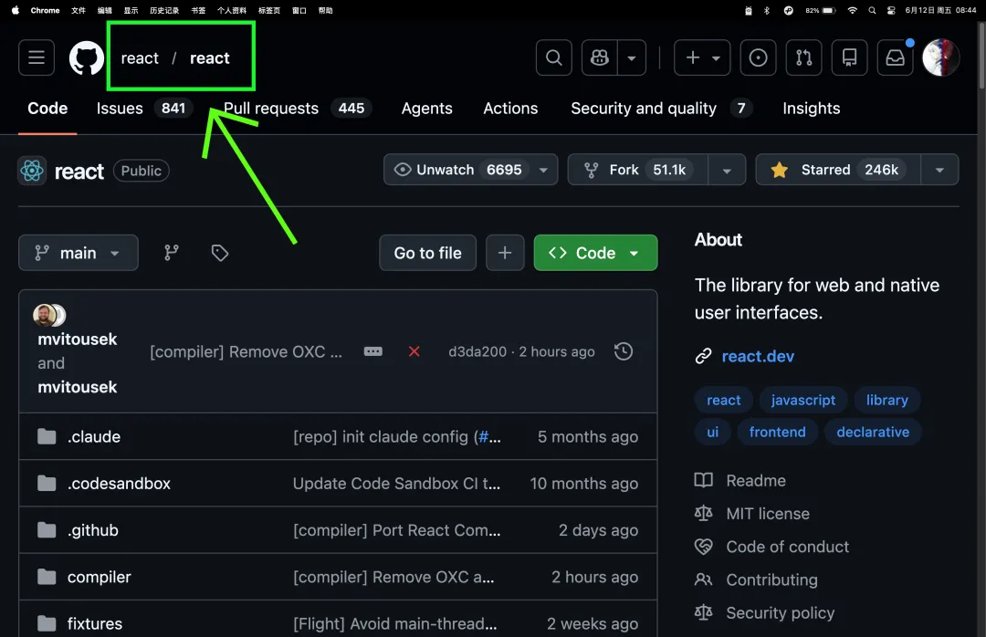Click the library topic tag

[886, 400]
